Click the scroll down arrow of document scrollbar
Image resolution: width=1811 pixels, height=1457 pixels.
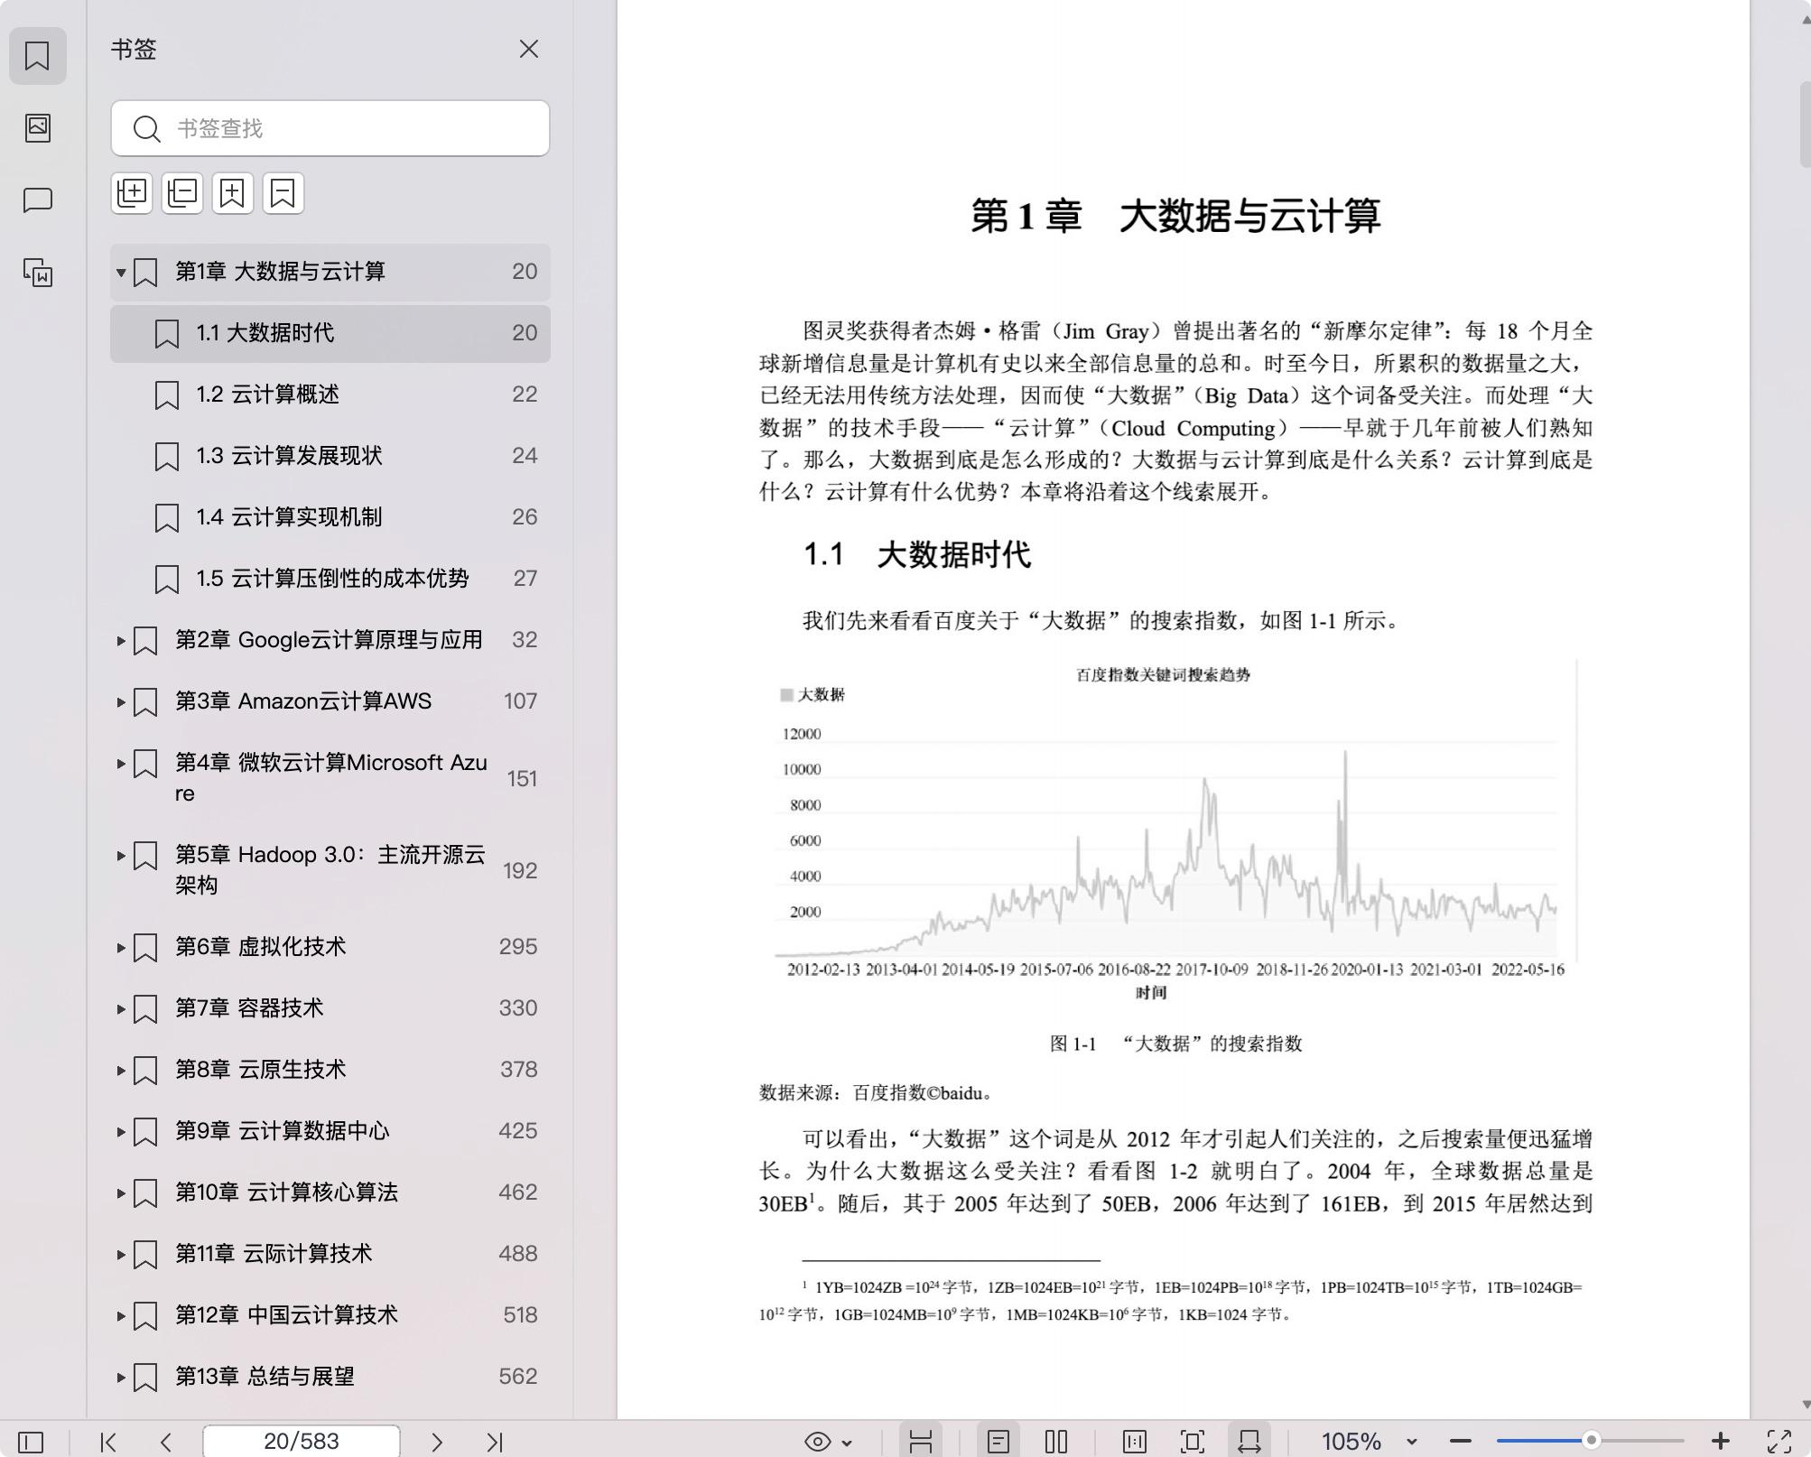pos(1805,1405)
